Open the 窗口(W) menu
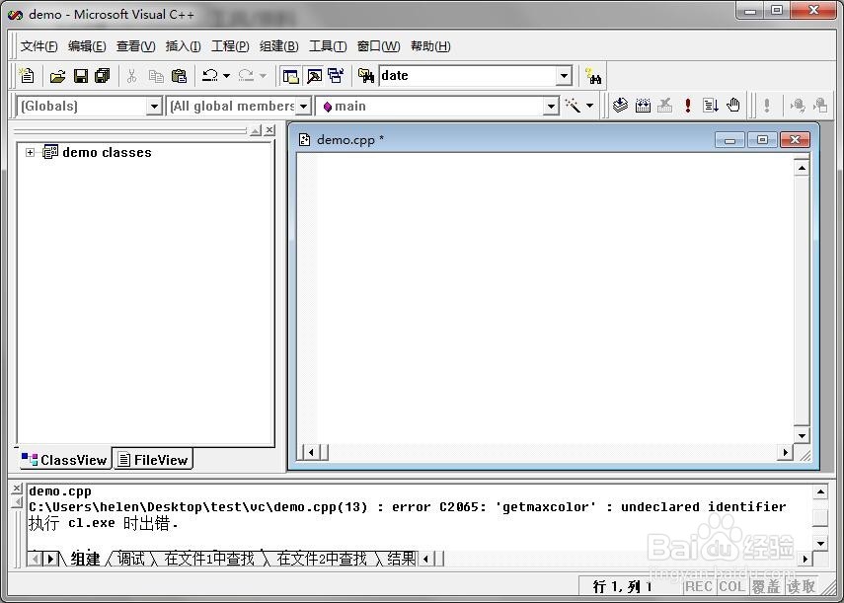 (x=378, y=46)
